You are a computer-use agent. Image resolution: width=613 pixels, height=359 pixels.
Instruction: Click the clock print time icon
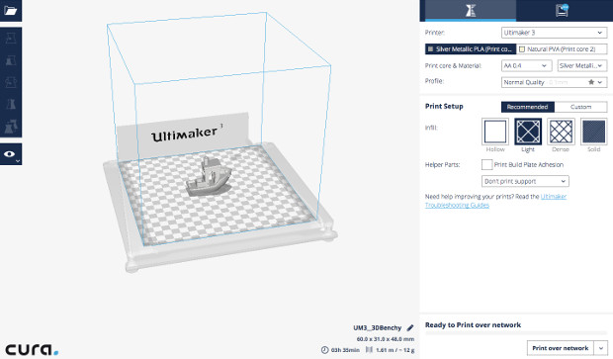324,350
